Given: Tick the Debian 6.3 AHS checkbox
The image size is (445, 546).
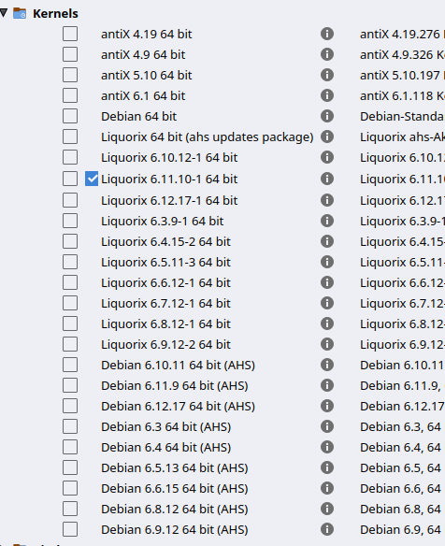Looking at the screenshot, I should coord(70,426).
